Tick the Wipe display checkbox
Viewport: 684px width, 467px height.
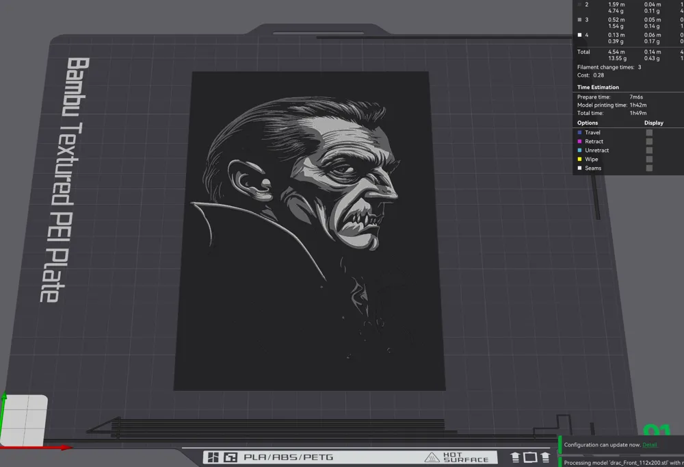tap(649, 160)
